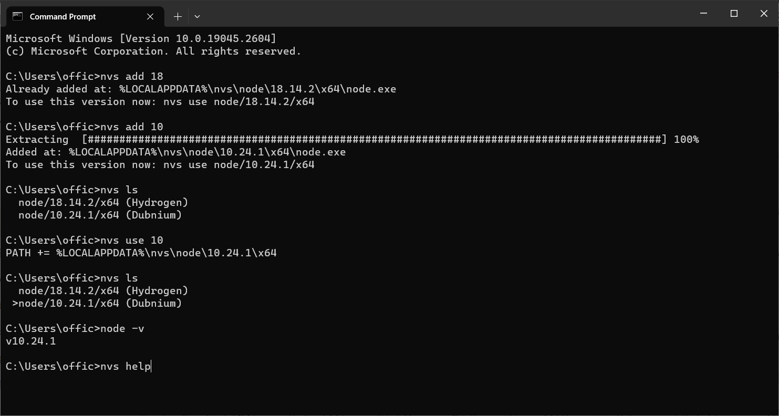This screenshot has height=416, width=779.
Task: Open a new tab with the plus button
Action: click(x=178, y=16)
